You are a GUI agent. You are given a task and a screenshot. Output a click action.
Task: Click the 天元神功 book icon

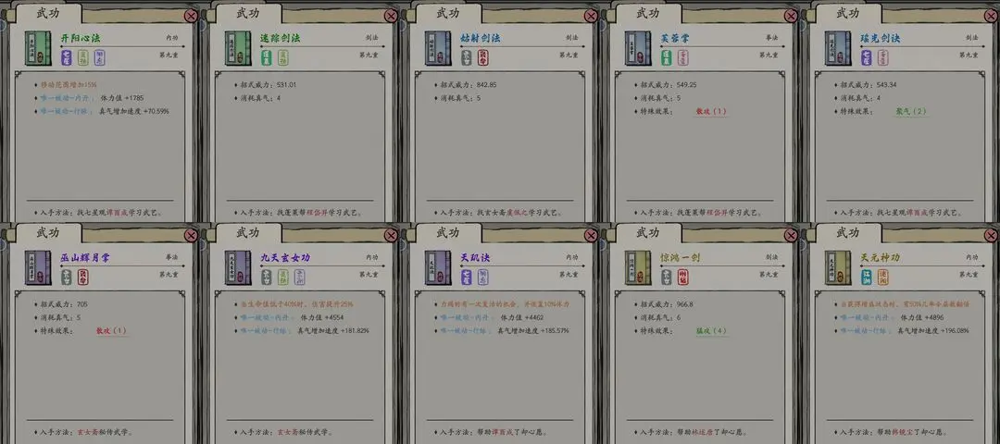click(837, 267)
